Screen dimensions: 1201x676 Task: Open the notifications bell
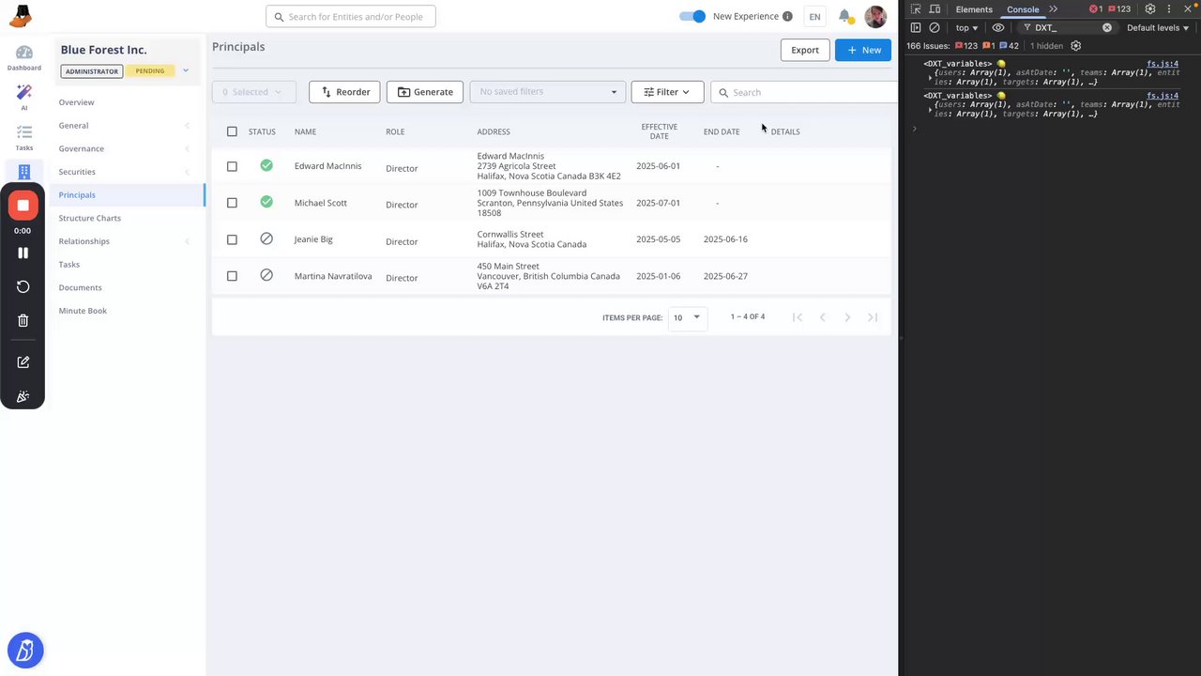(x=845, y=16)
